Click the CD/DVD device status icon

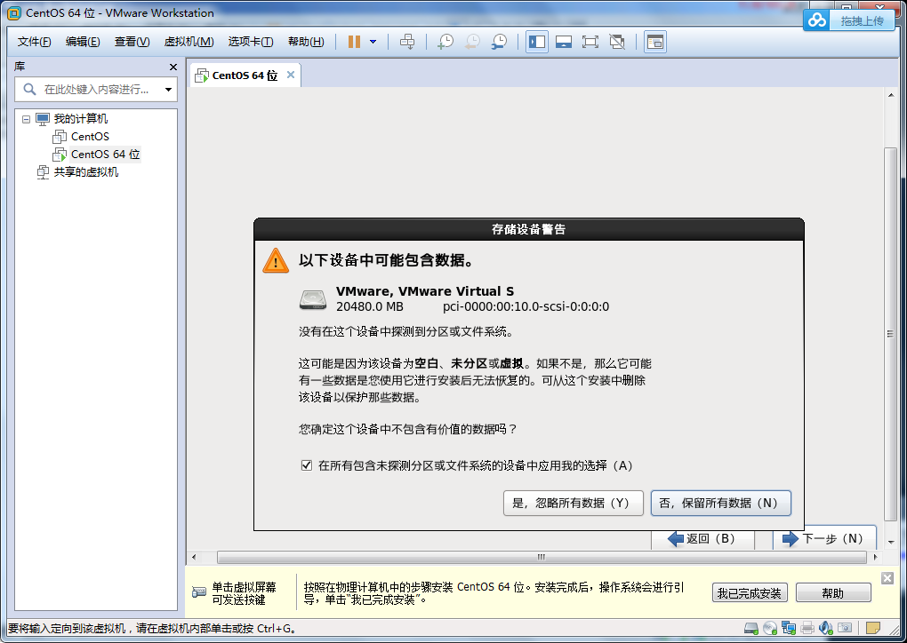click(770, 628)
